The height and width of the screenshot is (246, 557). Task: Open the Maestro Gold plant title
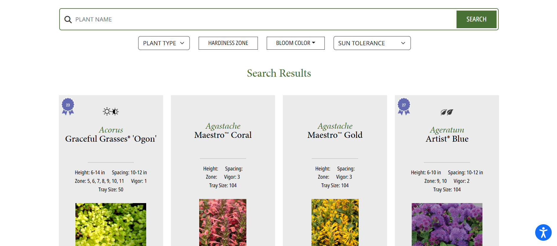coord(335,135)
